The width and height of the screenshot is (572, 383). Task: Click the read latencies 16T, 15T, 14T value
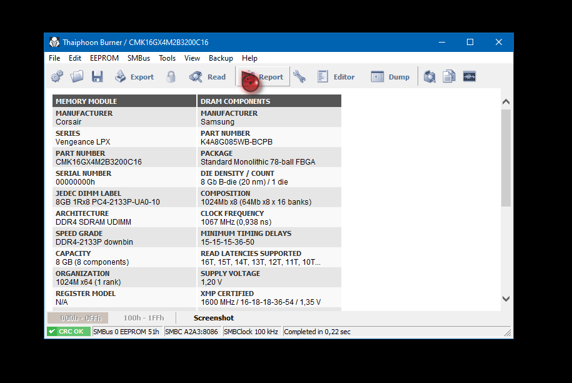261,262
